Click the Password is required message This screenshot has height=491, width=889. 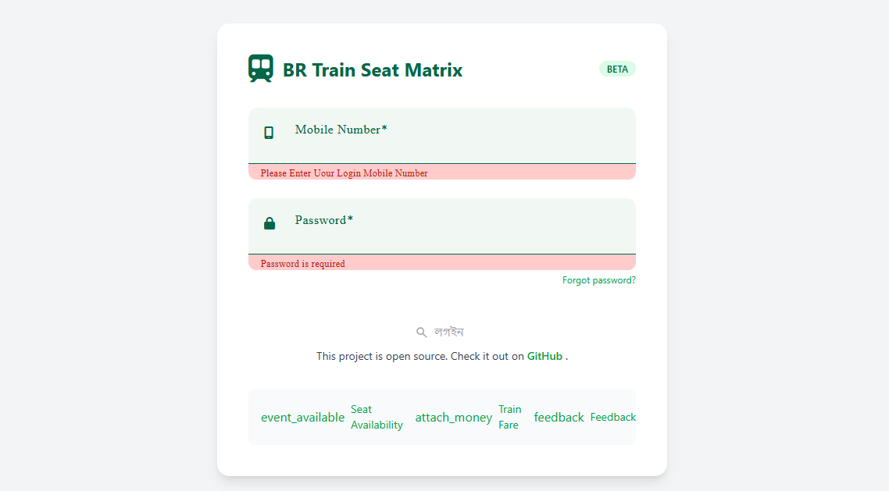pyautogui.click(x=303, y=264)
